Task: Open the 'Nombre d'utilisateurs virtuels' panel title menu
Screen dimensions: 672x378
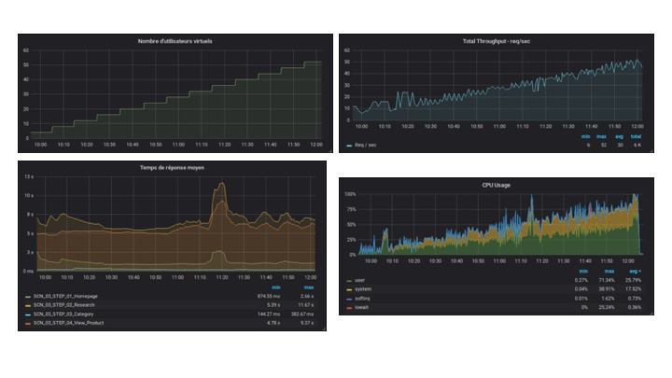Action: (175, 41)
